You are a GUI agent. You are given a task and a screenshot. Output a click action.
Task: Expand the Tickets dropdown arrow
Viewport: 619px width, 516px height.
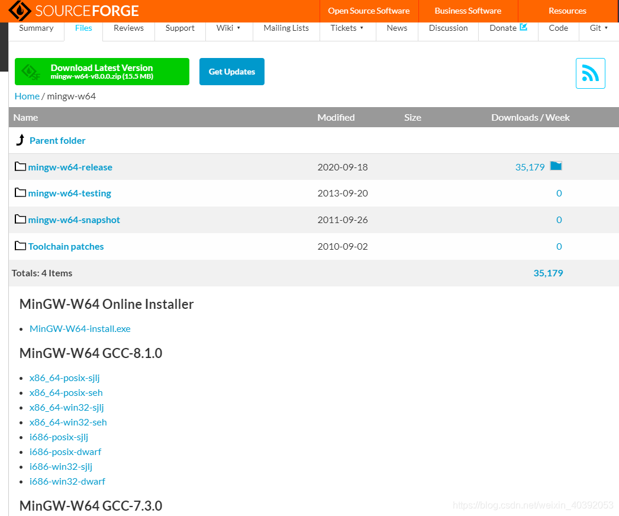pos(362,28)
